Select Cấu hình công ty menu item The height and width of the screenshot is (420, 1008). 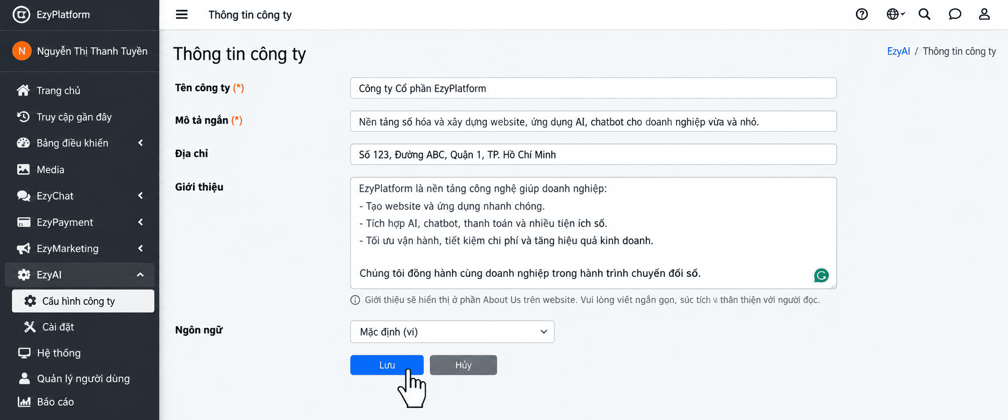point(83,301)
